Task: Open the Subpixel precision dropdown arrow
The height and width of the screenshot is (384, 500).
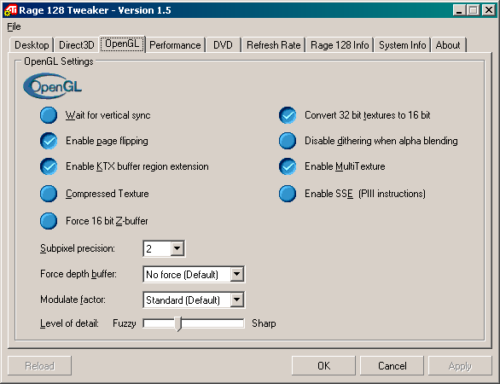Action: (x=177, y=248)
